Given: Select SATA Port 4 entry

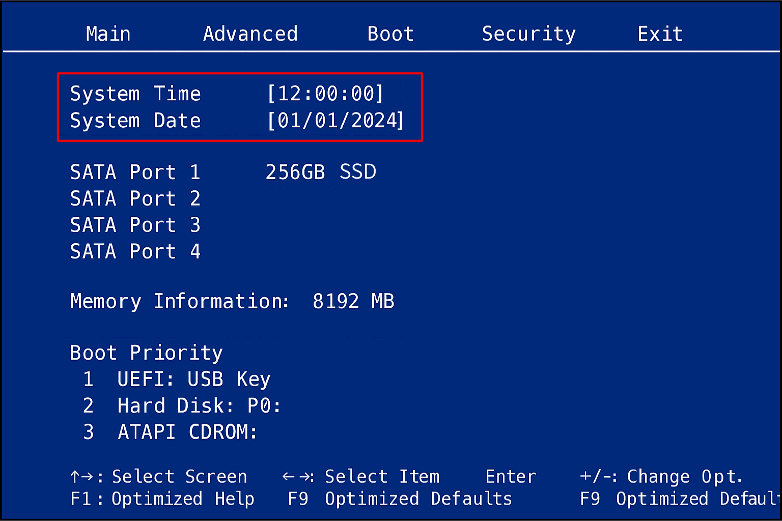Looking at the screenshot, I should (135, 252).
